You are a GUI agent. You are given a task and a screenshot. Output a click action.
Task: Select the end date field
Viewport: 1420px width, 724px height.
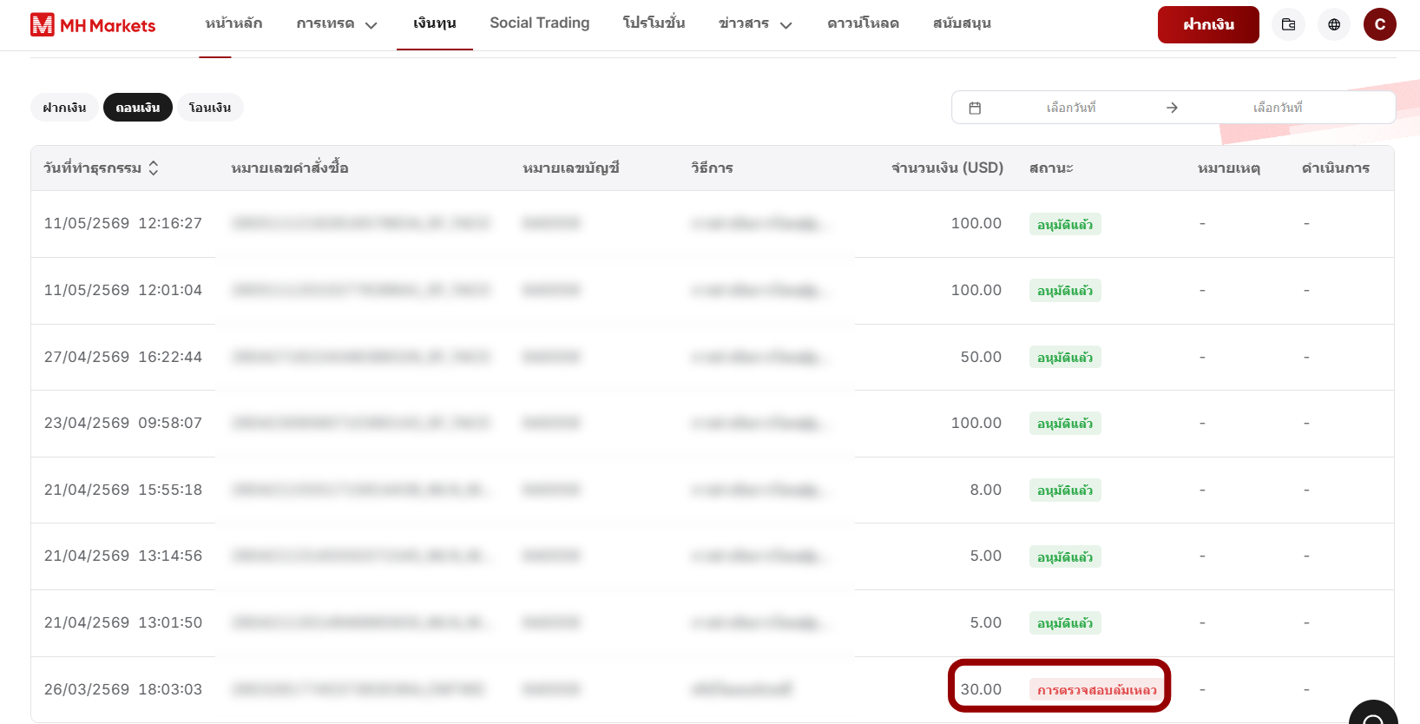pos(1278,108)
